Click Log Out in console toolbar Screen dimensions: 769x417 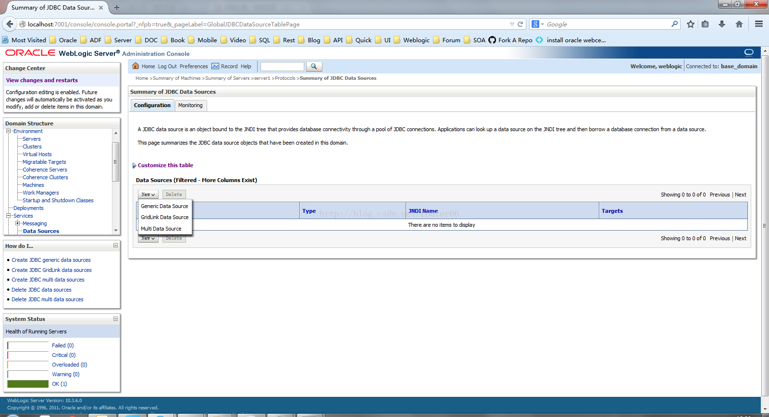[167, 66]
